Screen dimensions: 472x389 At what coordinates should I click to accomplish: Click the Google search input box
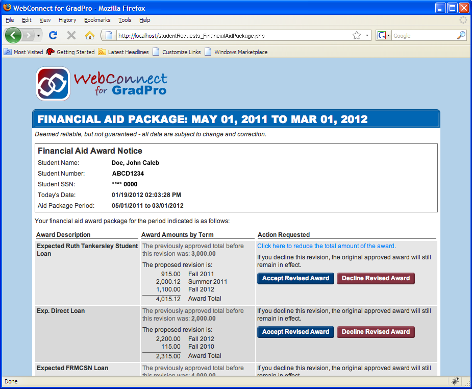pos(424,36)
